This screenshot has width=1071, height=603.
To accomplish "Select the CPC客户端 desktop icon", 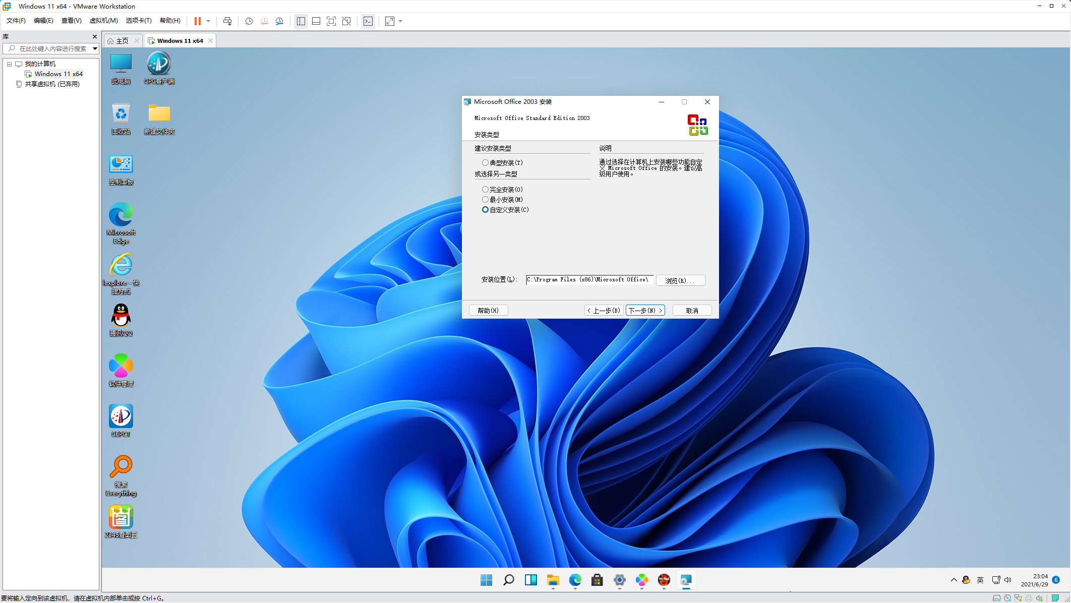I will [159, 69].
